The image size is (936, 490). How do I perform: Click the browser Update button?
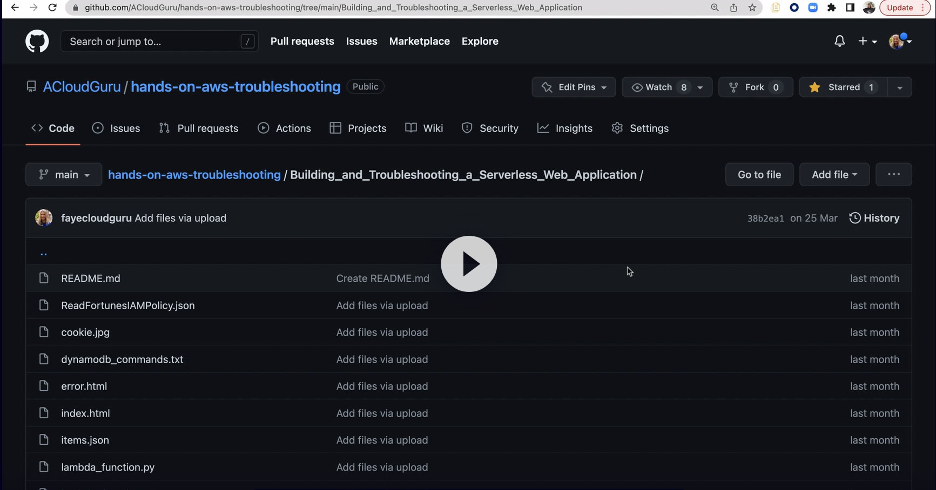[x=905, y=8]
